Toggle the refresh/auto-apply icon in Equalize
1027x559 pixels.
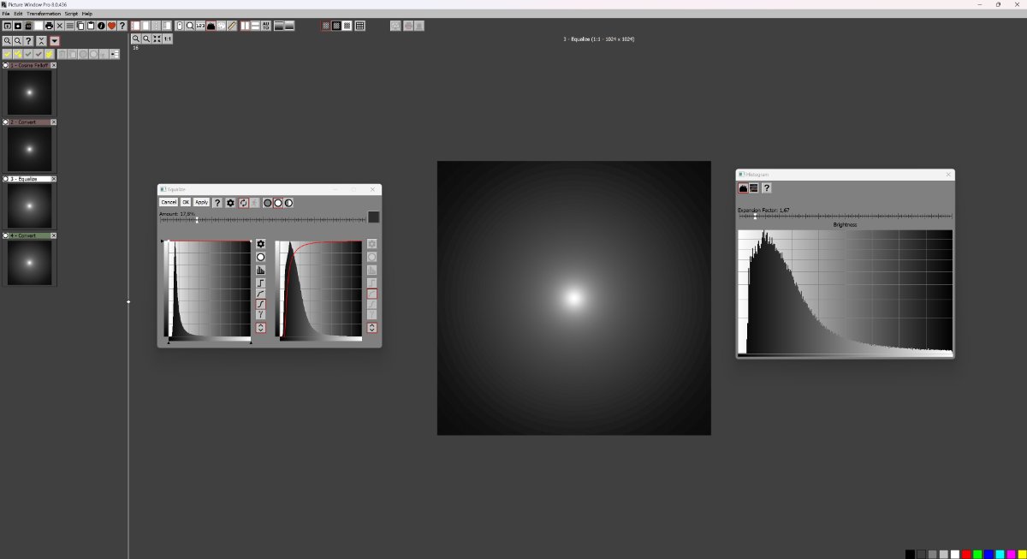[x=244, y=203]
